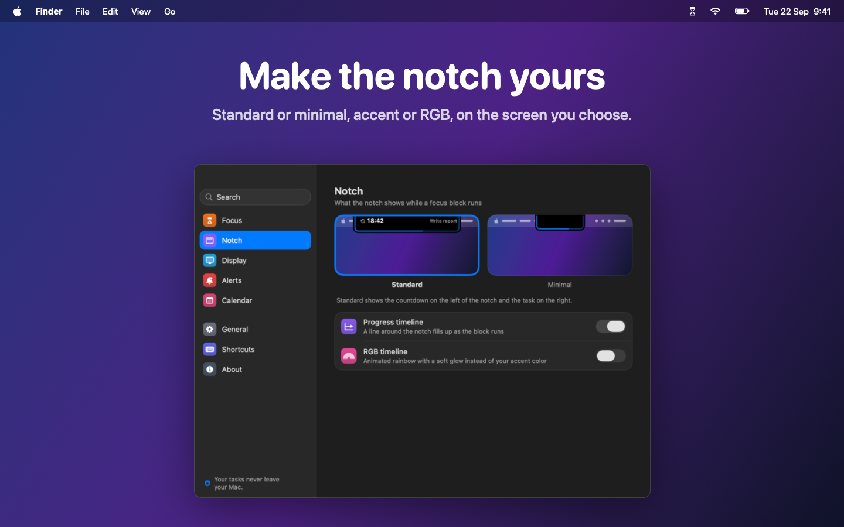
Task: Click the hourglass menu bar status icon
Action: 692,11
